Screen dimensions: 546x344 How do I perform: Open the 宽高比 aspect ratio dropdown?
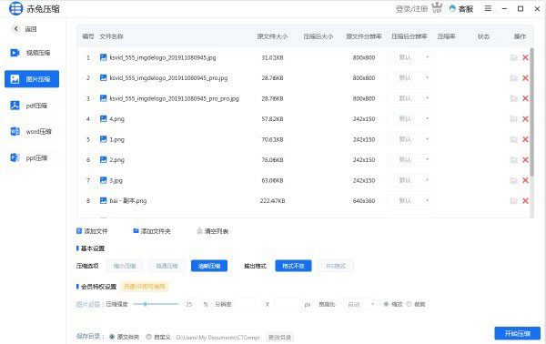(359, 304)
